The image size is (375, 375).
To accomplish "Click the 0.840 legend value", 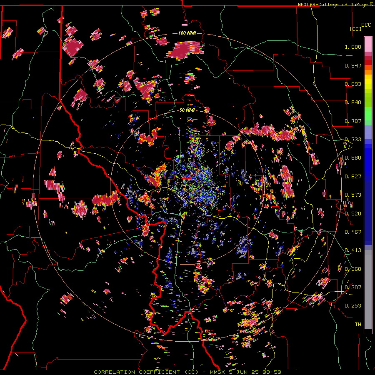I will [353, 102].
